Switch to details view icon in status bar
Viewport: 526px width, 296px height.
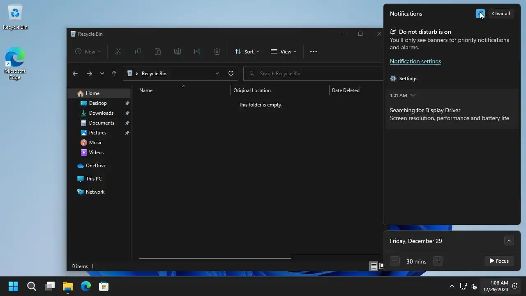click(374, 266)
